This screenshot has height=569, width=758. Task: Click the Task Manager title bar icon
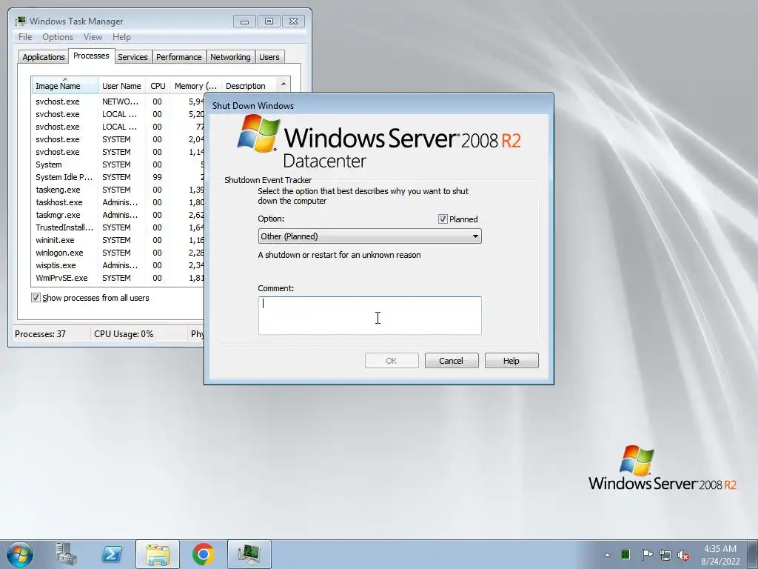coord(20,21)
